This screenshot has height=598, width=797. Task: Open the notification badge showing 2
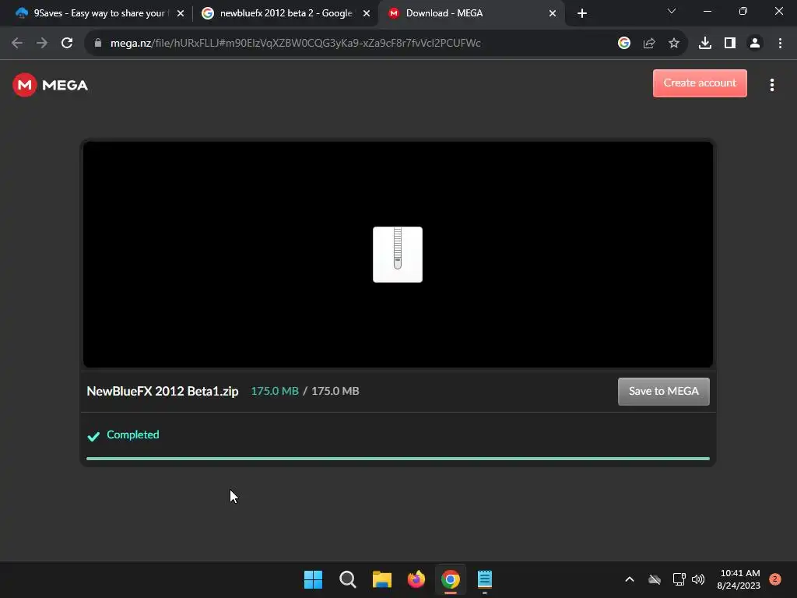[x=774, y=579]
